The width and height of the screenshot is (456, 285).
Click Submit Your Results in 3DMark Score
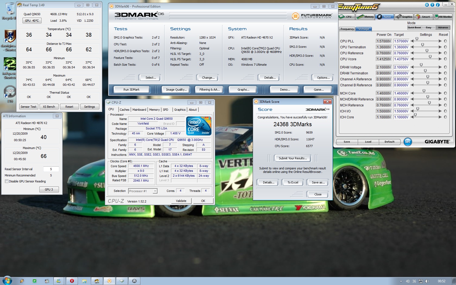293,158
